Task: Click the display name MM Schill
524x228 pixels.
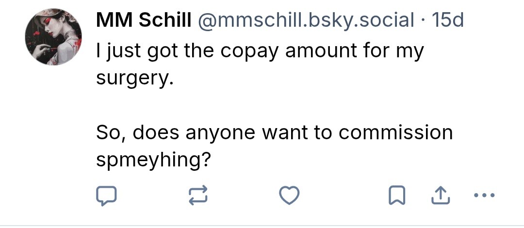Action: [143, 20]
